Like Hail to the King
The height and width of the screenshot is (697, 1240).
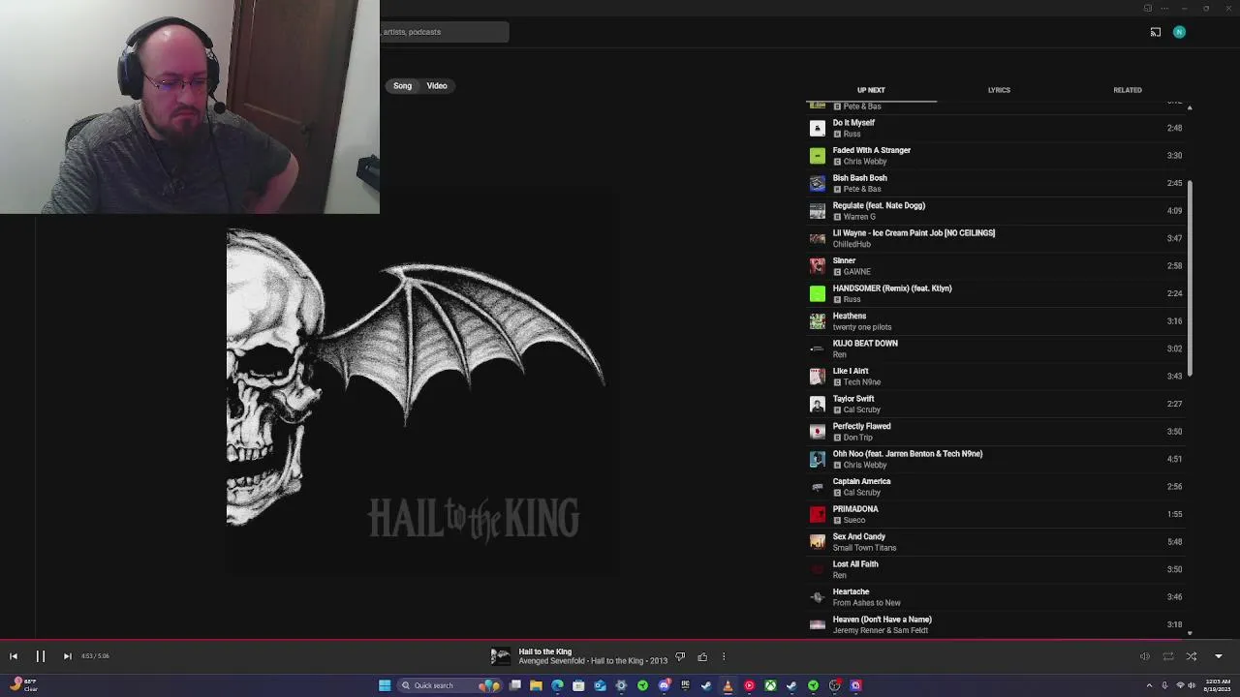pos(702,657)
